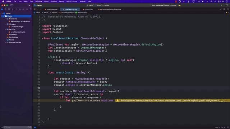The width and height of the screenshot is (230, 129).
Task: Open the adjust editor options icon
Action: (224, 9)
